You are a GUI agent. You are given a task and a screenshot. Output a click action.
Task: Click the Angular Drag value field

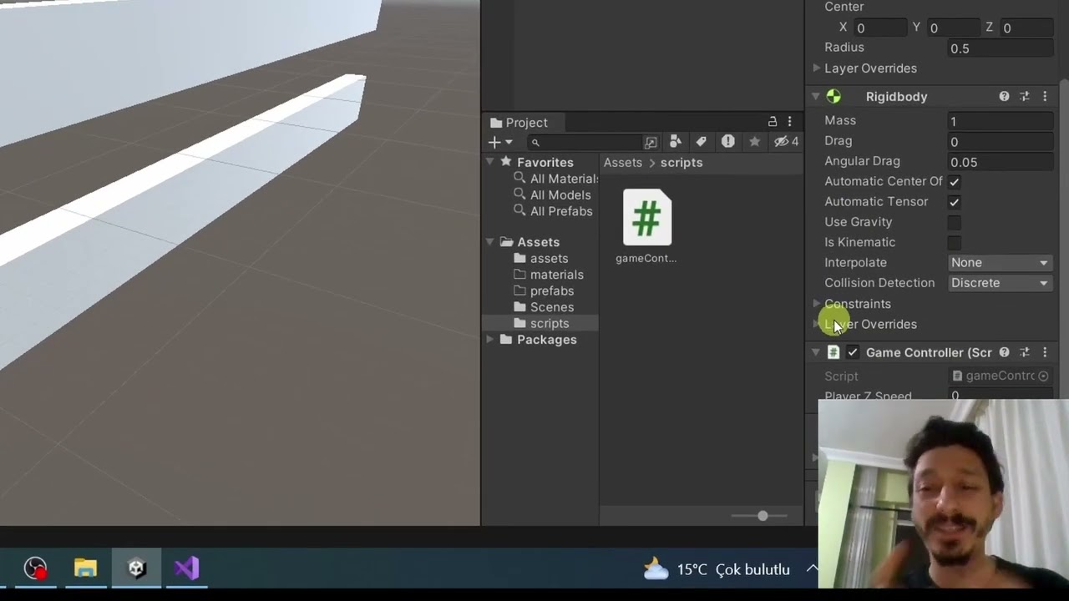[1000, 162]
